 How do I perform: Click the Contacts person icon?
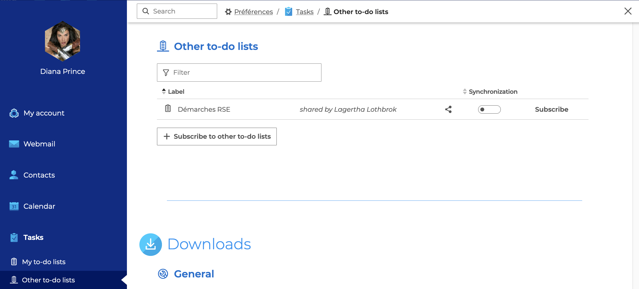pyautogui.click(x=14, y=175)
